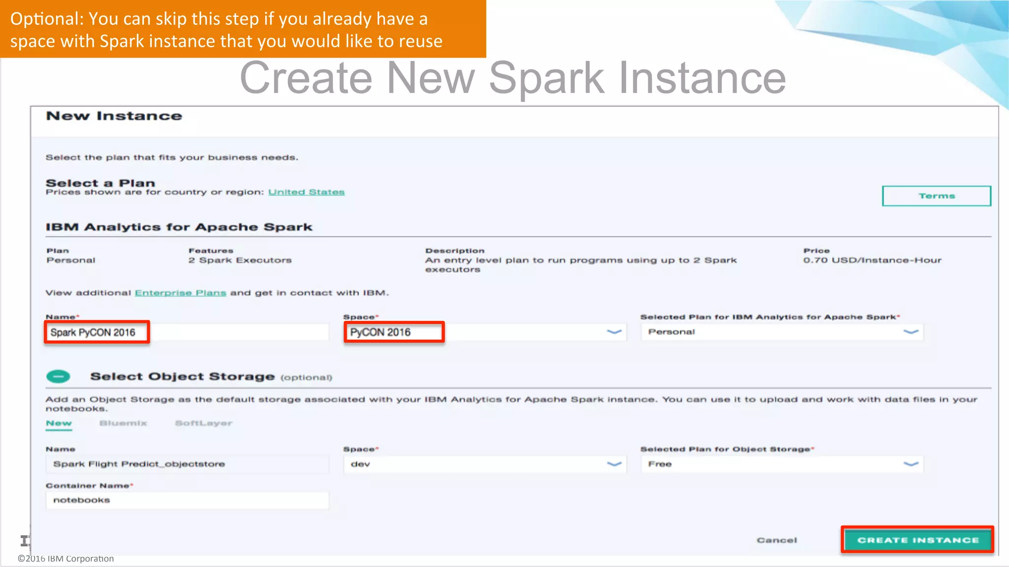
Task: Open the dev space dropdown
Action: point(485,464)
